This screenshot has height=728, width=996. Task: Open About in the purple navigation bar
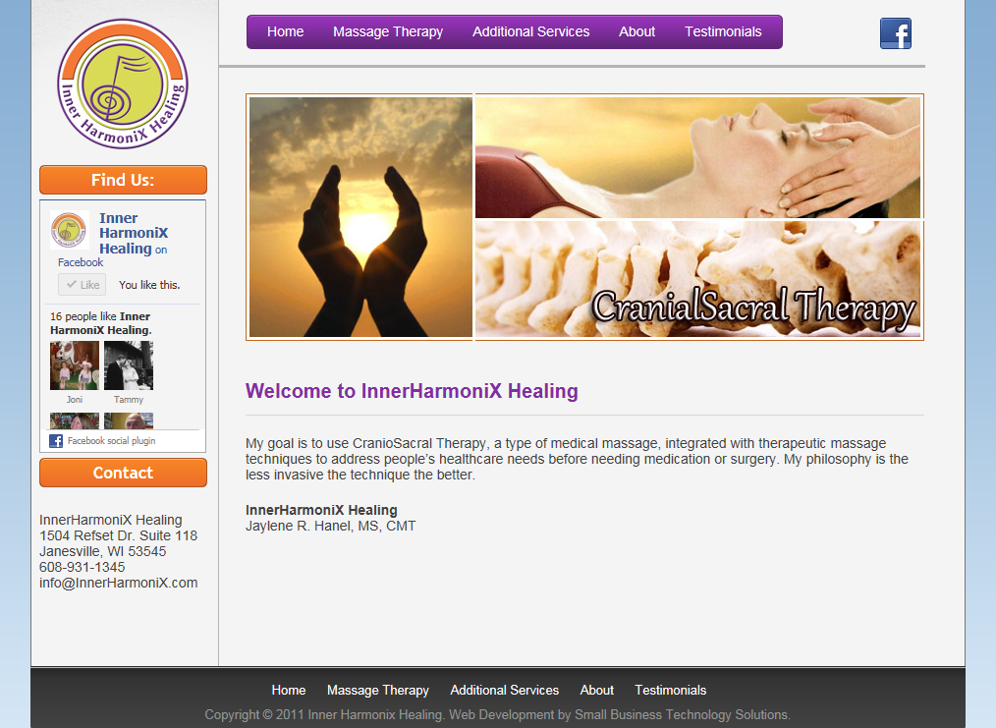coord(637,31)
